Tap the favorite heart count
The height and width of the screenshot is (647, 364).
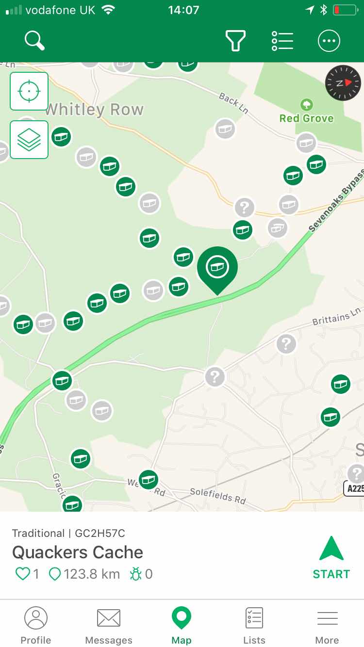(27, 574)
